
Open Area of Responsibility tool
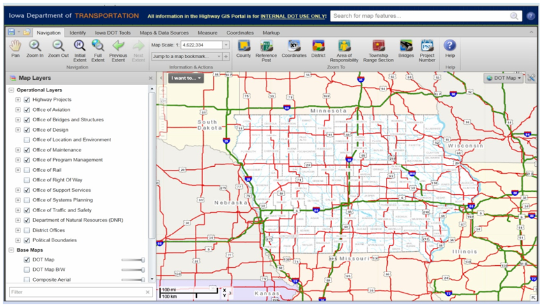point(344,51)
